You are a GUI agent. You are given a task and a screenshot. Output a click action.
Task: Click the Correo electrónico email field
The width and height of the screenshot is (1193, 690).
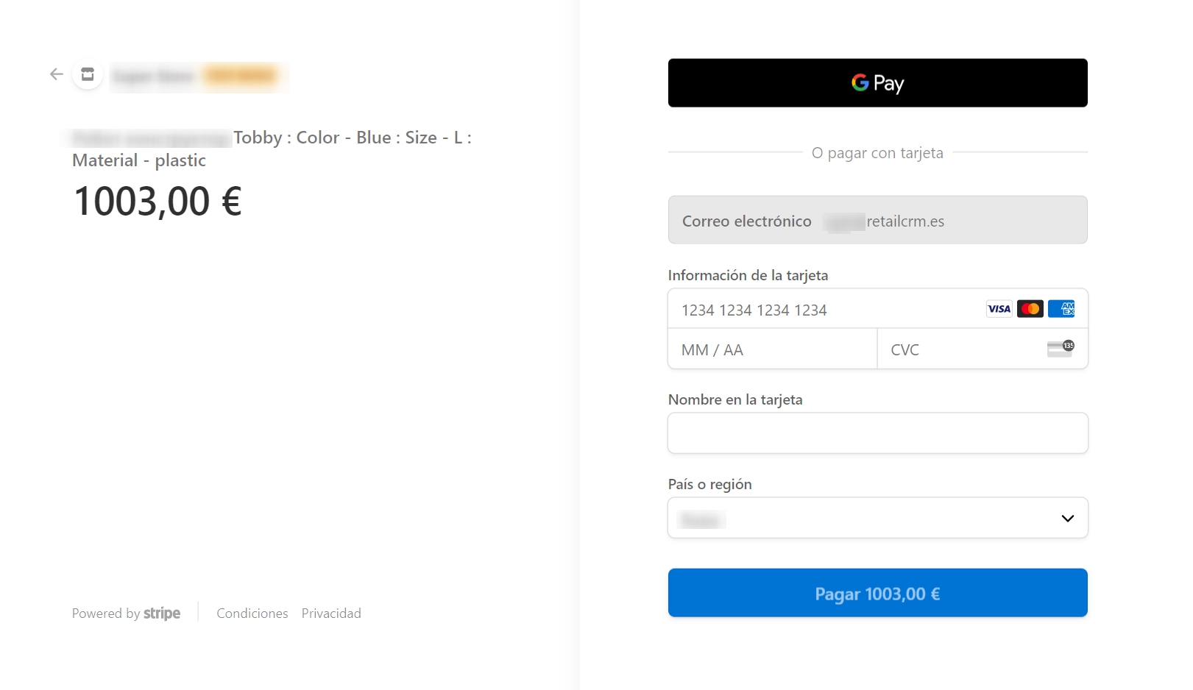coord(877,220)
